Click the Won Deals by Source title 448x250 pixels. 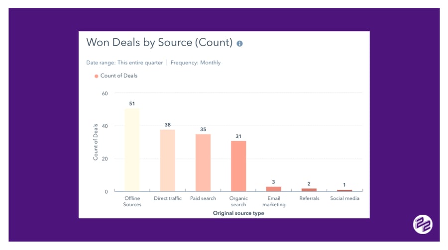click(159, 42)
